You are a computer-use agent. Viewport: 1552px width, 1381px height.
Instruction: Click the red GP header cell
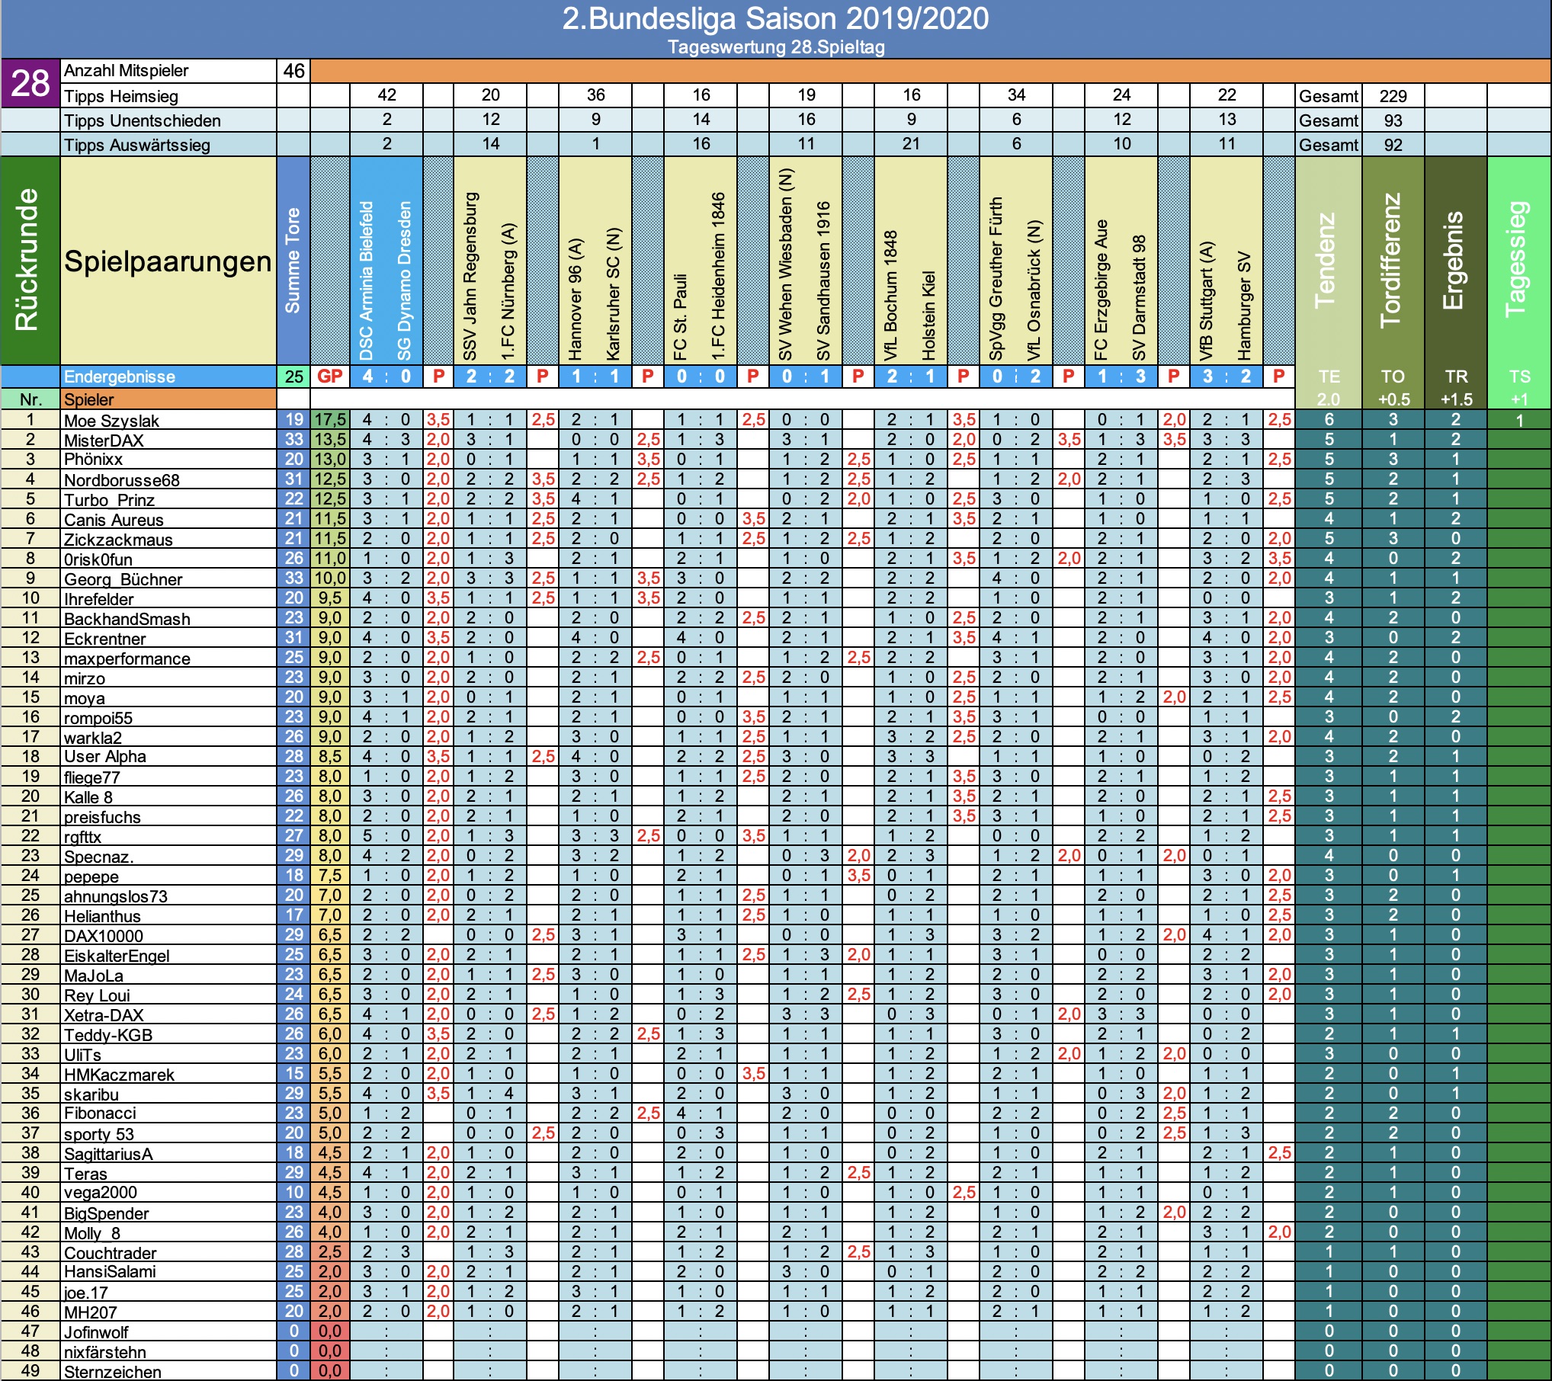tap(329, 376)
